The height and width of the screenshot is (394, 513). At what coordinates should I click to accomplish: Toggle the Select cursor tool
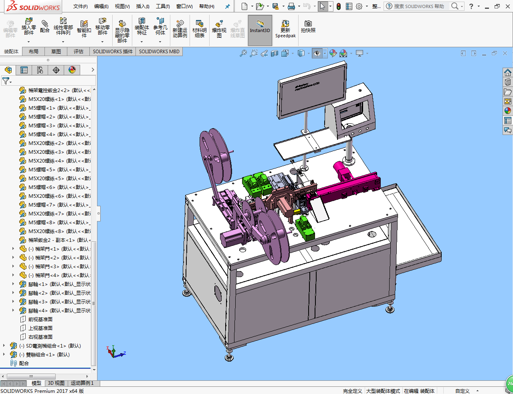click(x=323, y=6)
